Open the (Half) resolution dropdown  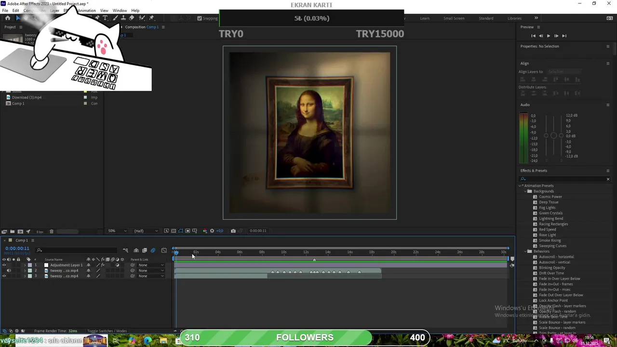pyautogui.click(x=146, y=231)
